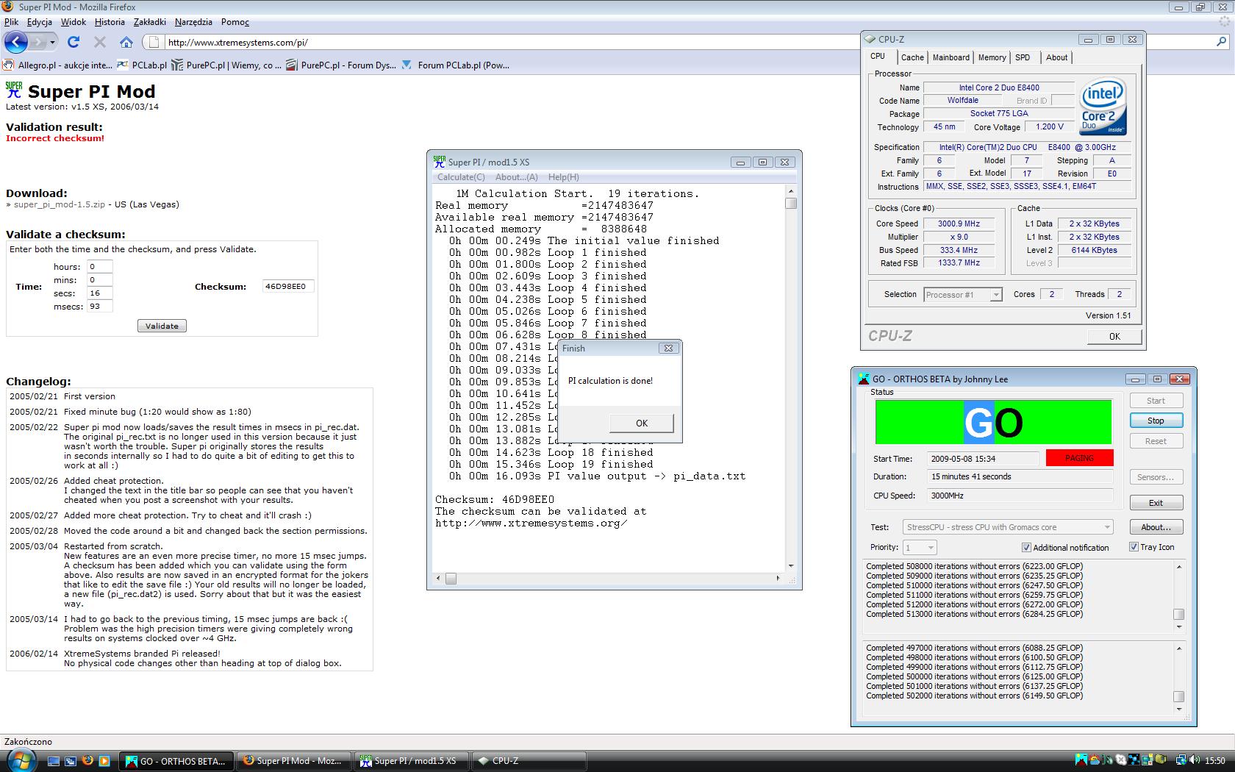Open the Plik menu

pyautogui.click(x=11, y=22)
